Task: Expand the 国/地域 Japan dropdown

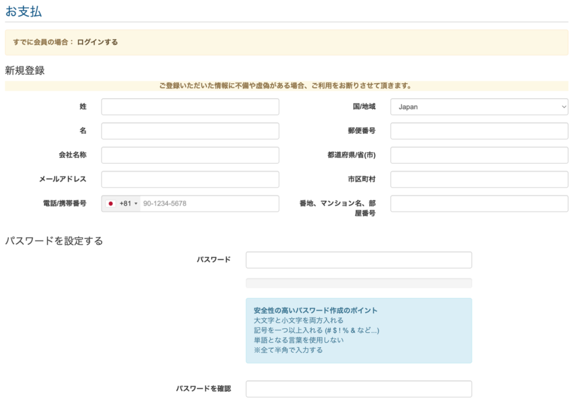Action: click(479, 107)
